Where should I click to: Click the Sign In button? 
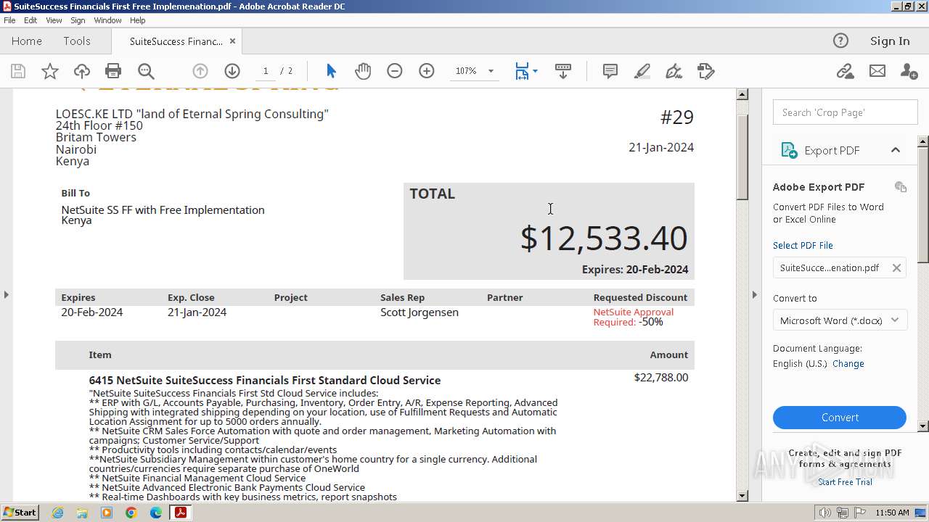tap(890, 41)
